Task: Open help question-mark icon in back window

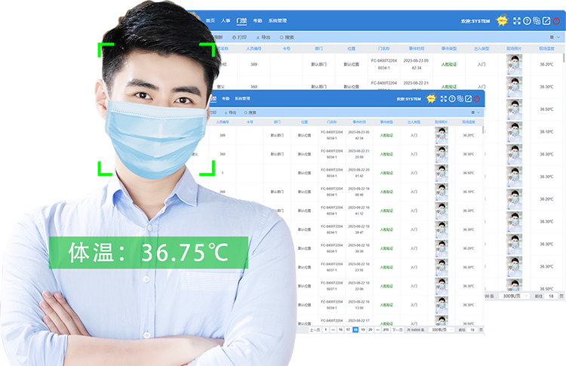Action: tap(527, 21)
